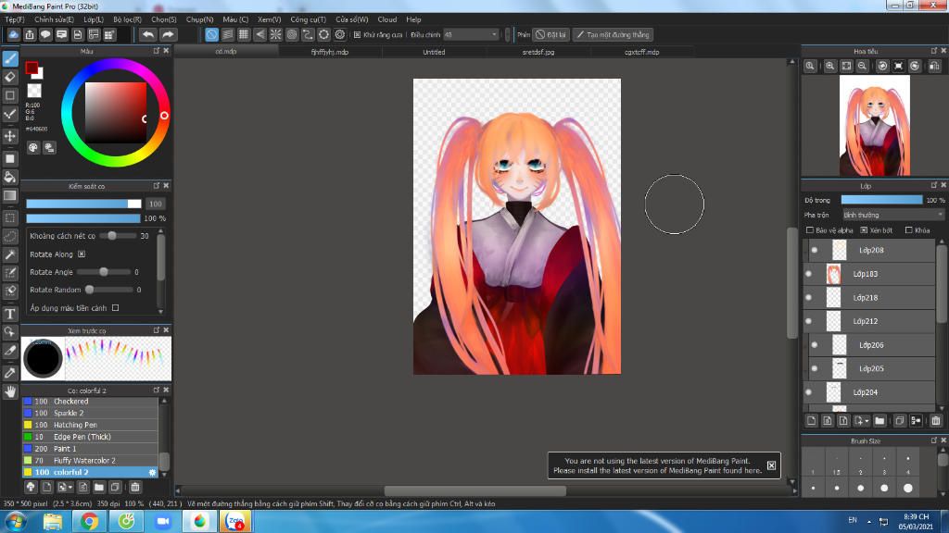Click the Redo arrow
949x533 pixels.
(x=168, y=34)
